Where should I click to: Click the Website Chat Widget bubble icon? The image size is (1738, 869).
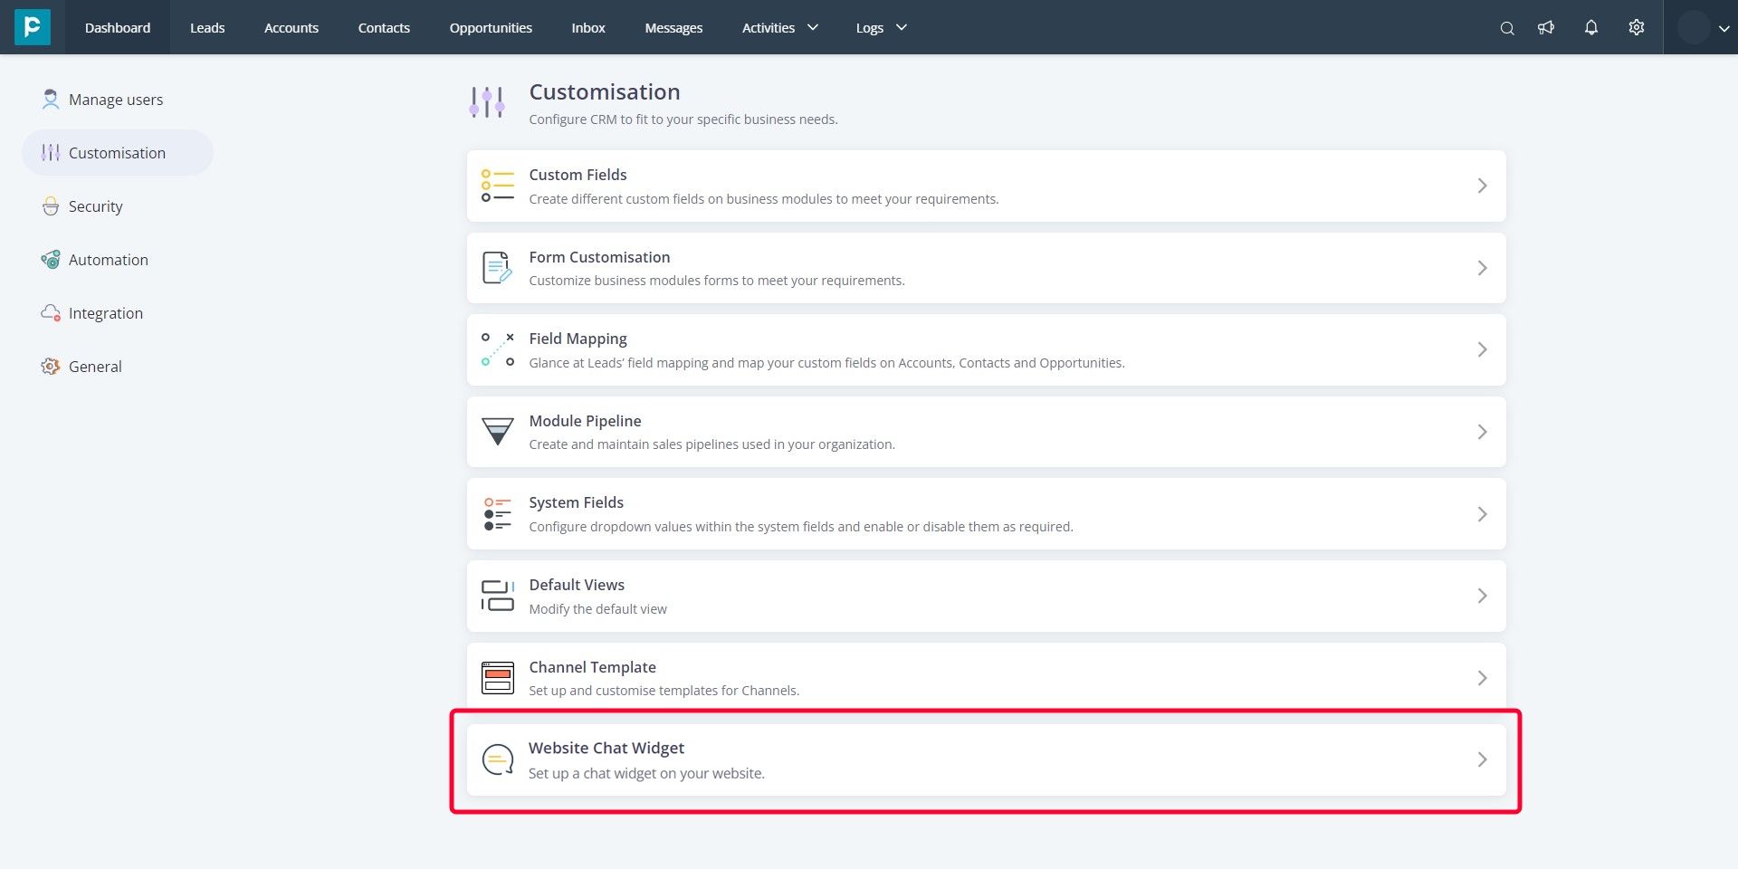click(x=498, y=759)
